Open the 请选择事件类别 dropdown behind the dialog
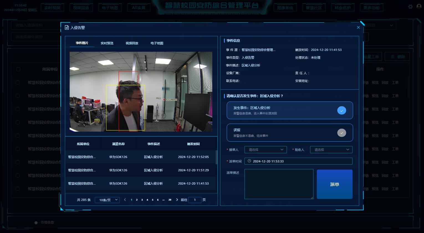Viewport: 424px width, 233px height. (x=36, y=37)
